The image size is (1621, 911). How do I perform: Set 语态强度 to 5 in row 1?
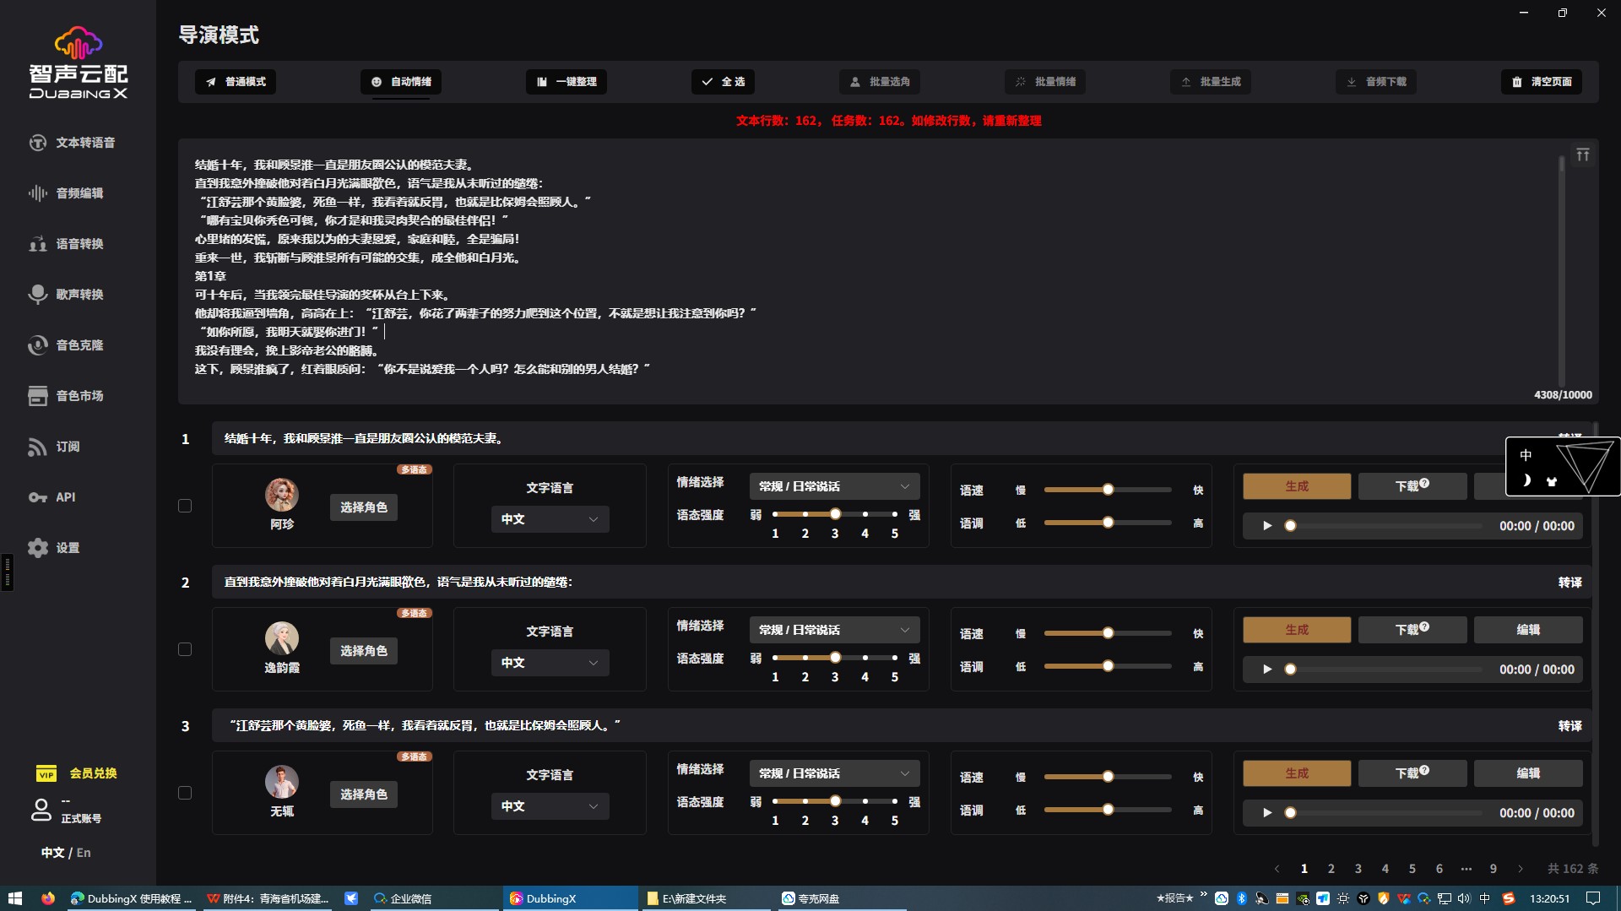point(895,514)
